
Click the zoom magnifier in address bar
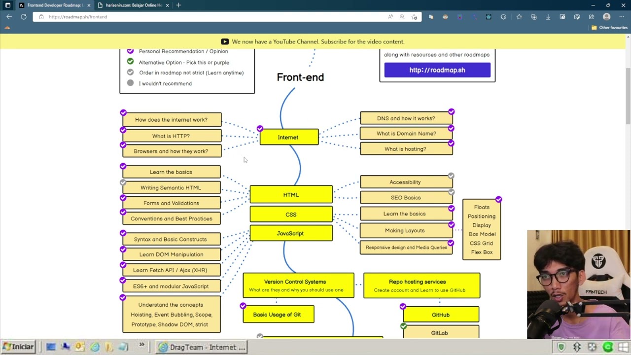(x=402, y=17)
